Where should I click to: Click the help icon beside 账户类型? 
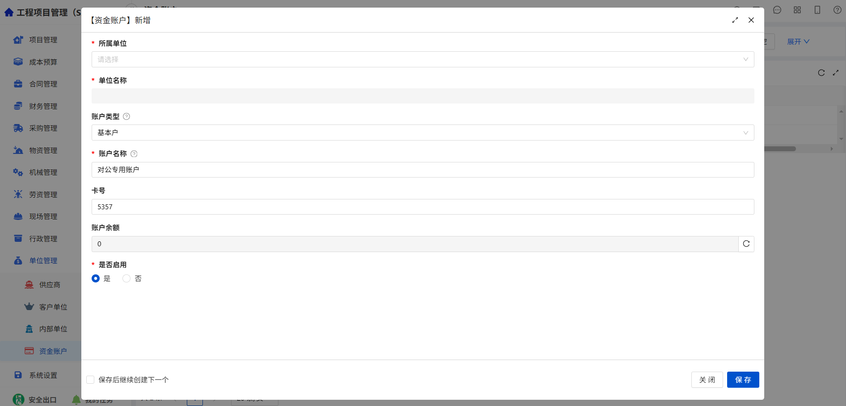click(126, 116)
